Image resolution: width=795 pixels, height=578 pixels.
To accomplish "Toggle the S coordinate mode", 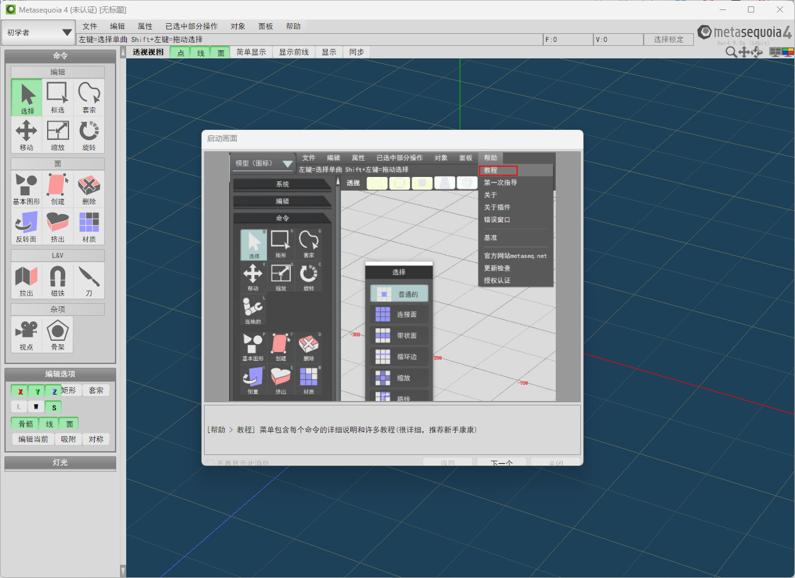I will tap(54, 407).
